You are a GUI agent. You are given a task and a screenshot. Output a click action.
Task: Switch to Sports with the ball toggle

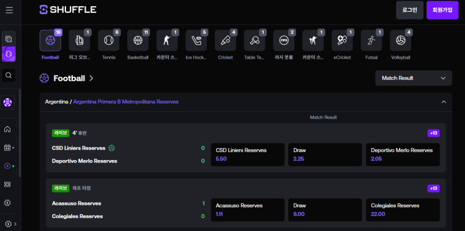click(x=9, y=54)
